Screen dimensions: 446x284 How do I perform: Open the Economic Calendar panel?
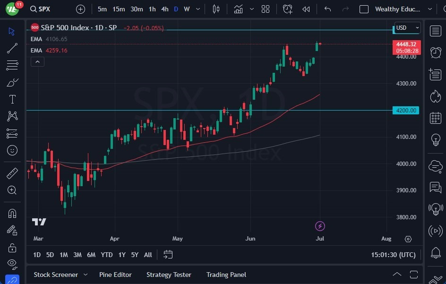[x=435, y=117]
